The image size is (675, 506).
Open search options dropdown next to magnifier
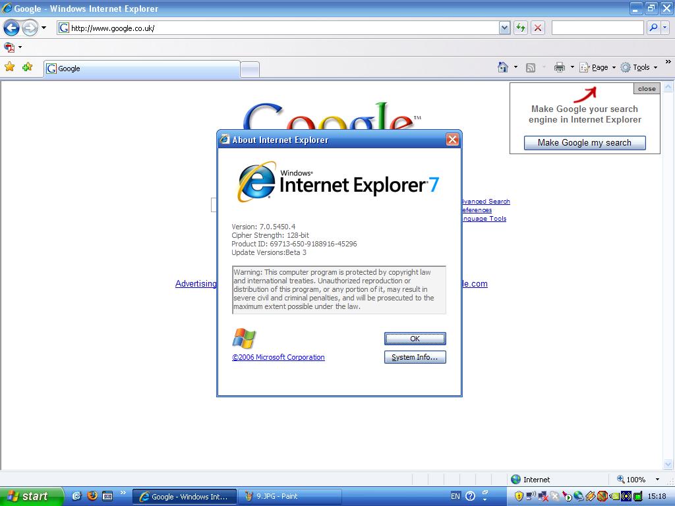pos(664,28)
